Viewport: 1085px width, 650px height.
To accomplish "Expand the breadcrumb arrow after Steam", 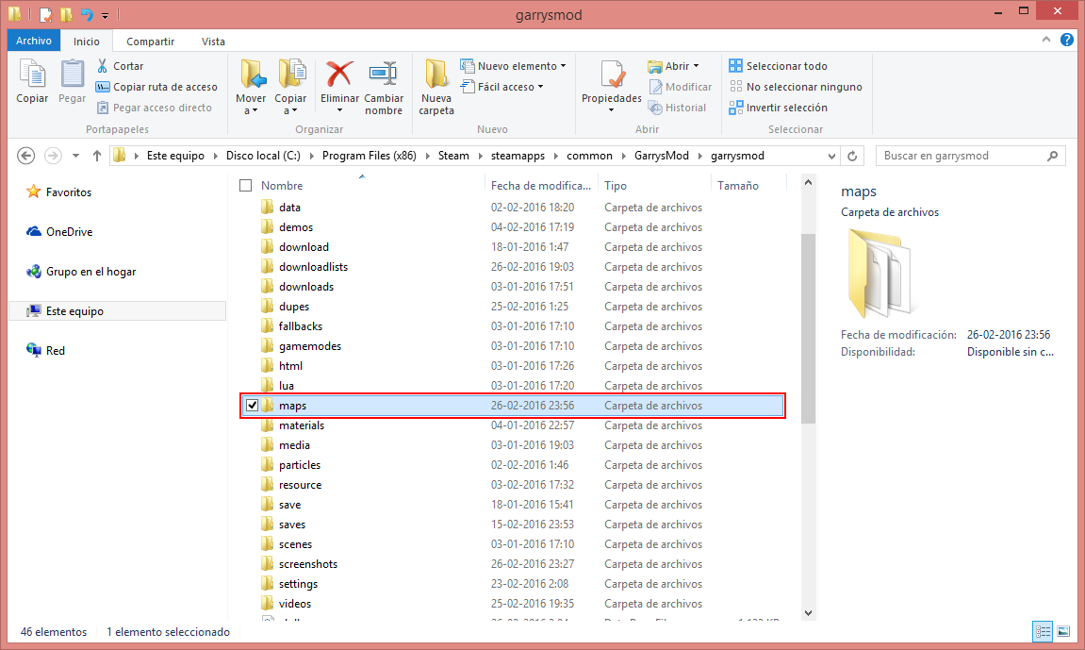I will (x=480, y=156).
